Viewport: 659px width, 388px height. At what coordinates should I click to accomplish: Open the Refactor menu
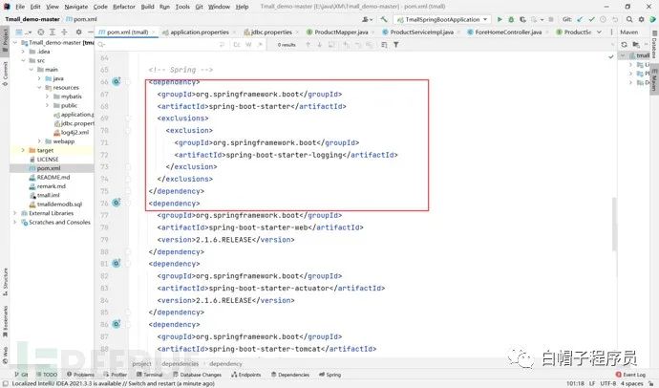[x=123, y=6]
